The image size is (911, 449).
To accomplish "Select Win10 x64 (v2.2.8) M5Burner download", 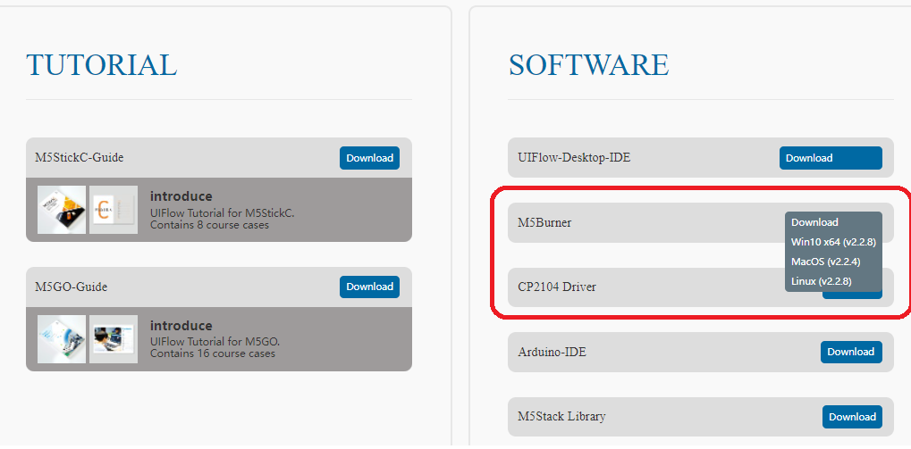I will coord(833,242).
